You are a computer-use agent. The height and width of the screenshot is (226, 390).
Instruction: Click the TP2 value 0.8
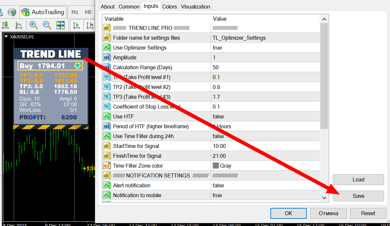point(265,87)
